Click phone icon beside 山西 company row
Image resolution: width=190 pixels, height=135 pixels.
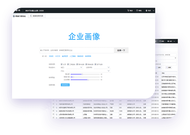click(57, 114)
